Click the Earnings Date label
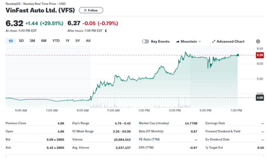 215,123
